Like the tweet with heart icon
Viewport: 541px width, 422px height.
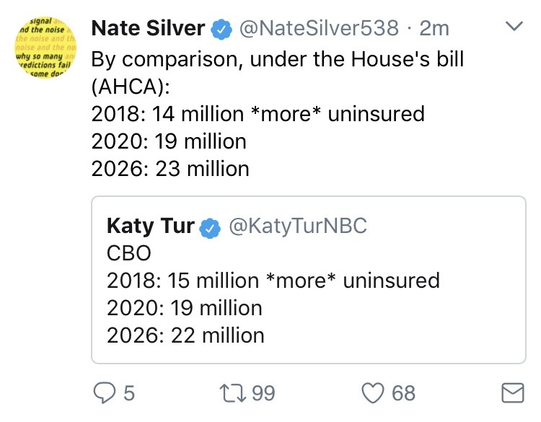pos(373,393)
